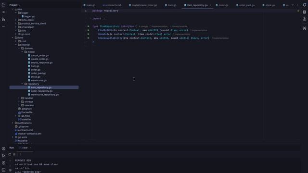This screenshot has width=308, height=173.
Task: Open warehouse_repository.go in project tree
Action: click(45, 95)
